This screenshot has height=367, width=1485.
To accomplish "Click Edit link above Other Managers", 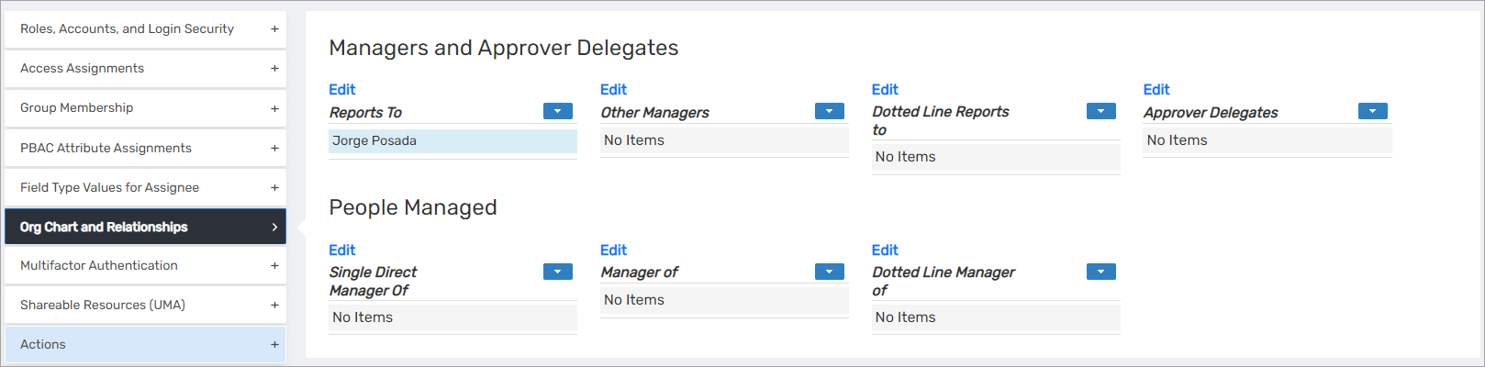I will pos(613,90).
